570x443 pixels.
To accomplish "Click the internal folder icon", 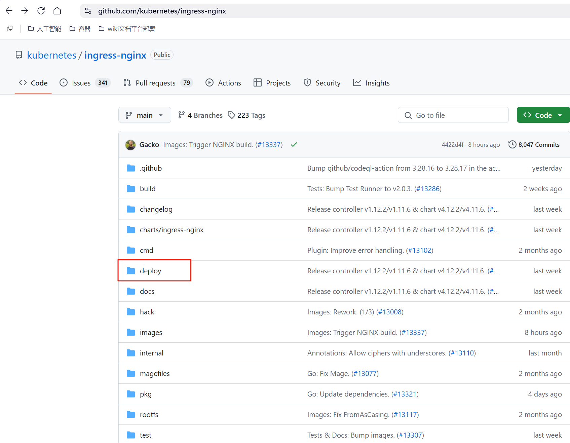I will [x=131, y=353].
